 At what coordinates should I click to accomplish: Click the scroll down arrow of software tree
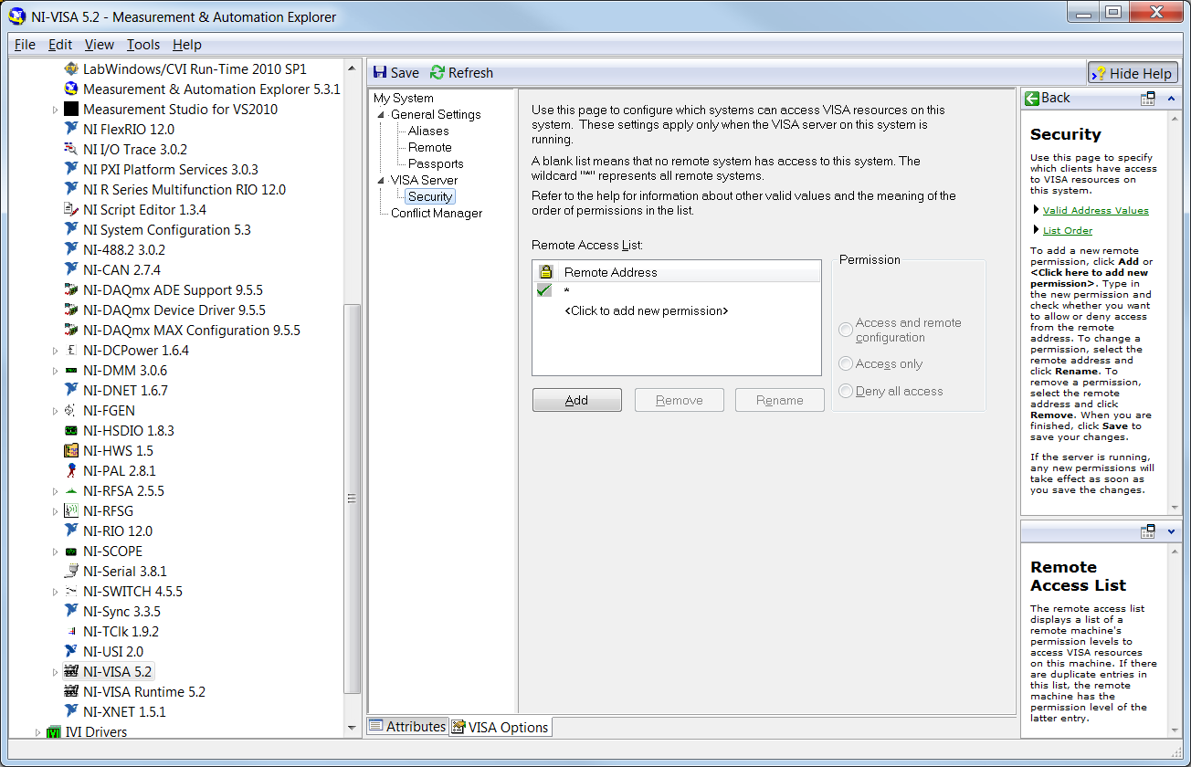coord(352,728)
